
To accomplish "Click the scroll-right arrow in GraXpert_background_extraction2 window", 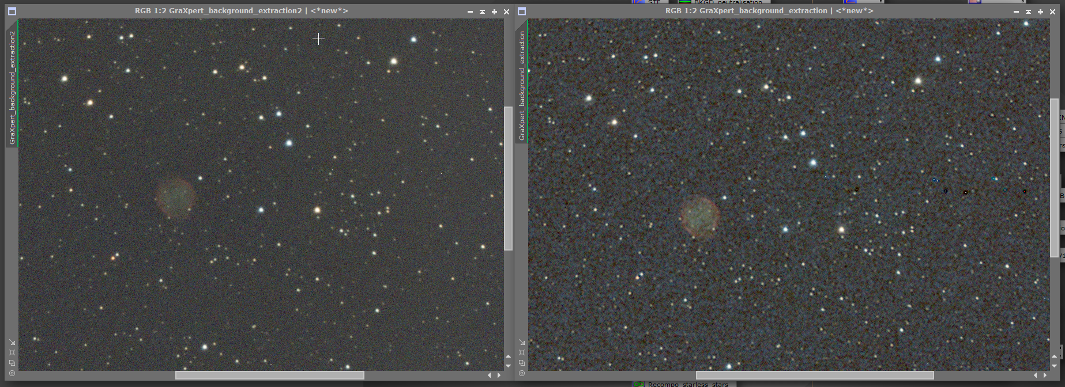I will point(499,375).
